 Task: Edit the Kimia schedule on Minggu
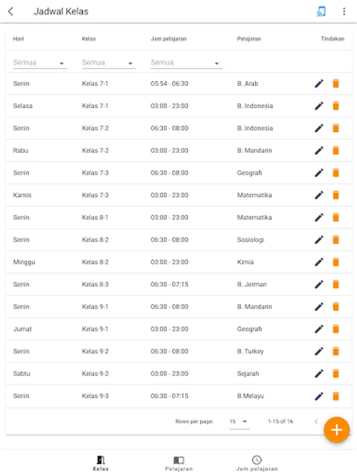[x=319, y=262]
